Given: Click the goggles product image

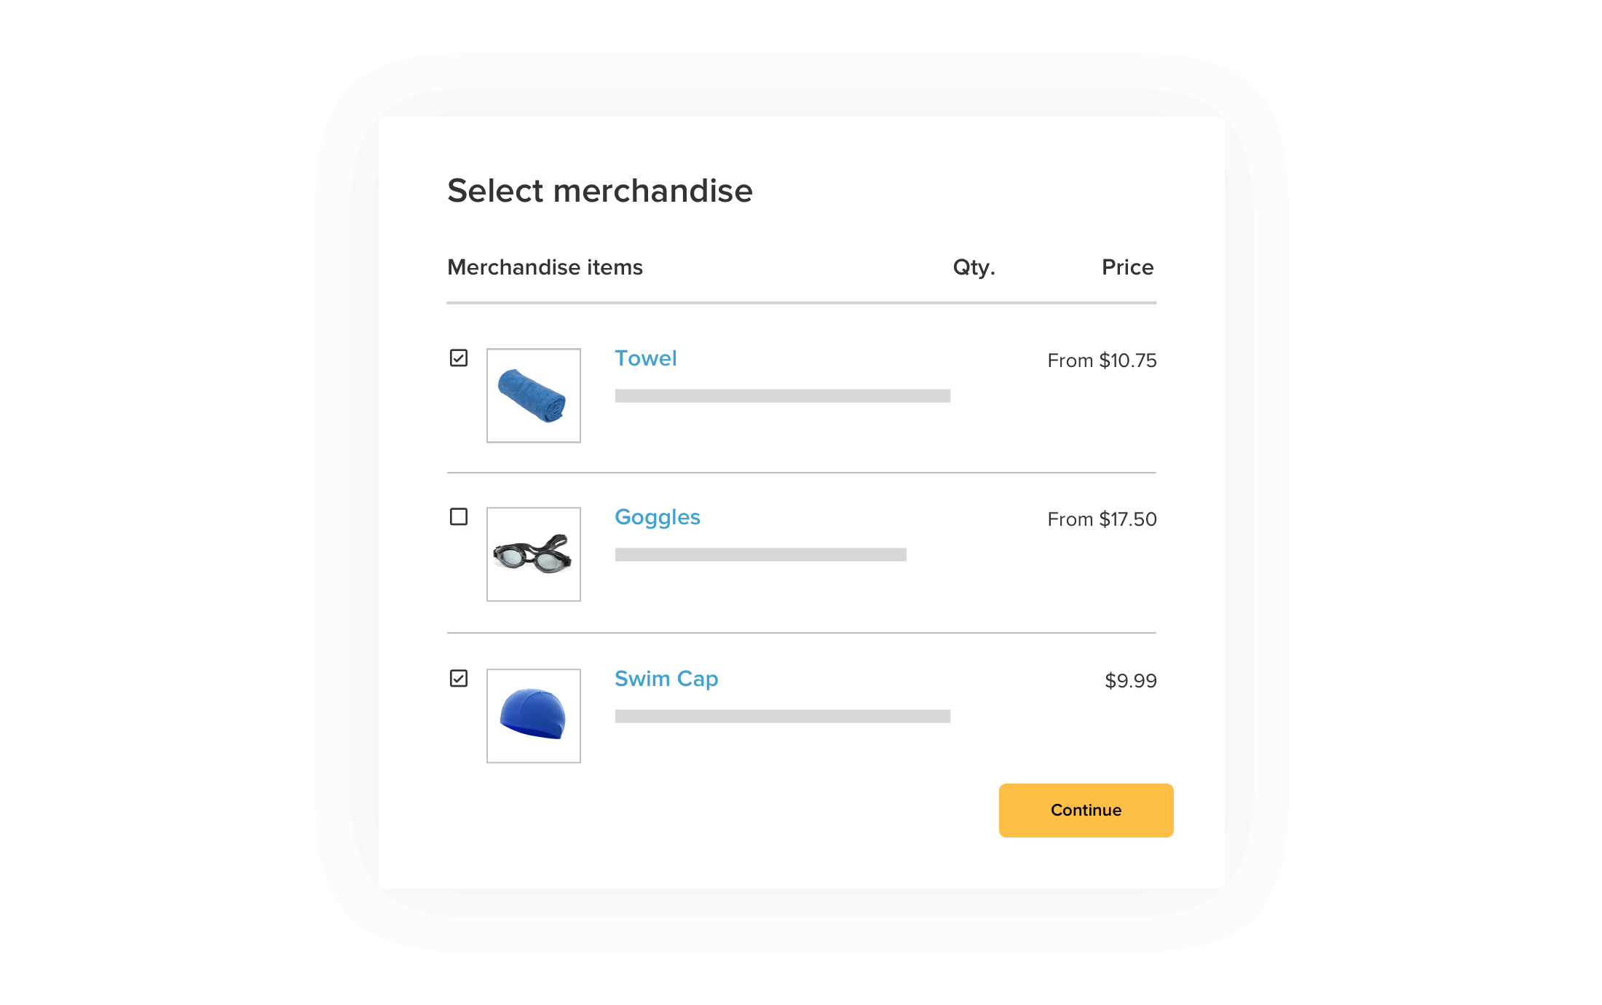Looking at the screenshot, I should pyautogui.click(x=534, y=554).
